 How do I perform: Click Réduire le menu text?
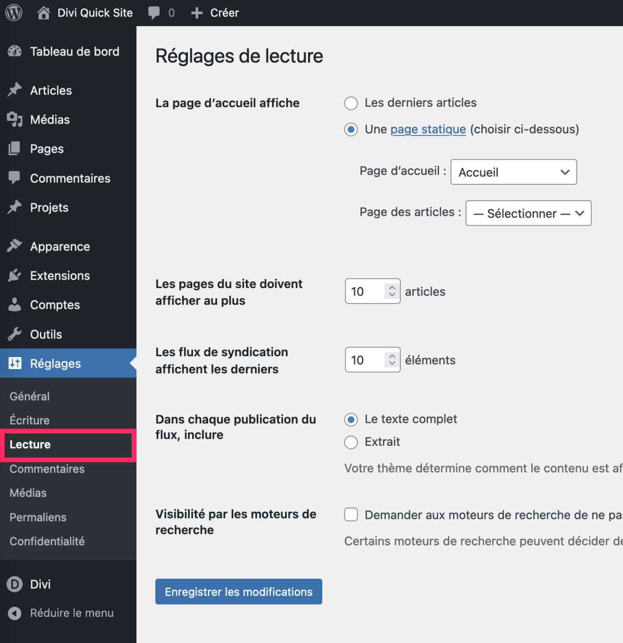click(72, 613)
